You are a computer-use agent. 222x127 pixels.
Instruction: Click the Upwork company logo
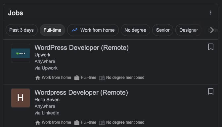(x=21, y=53)
